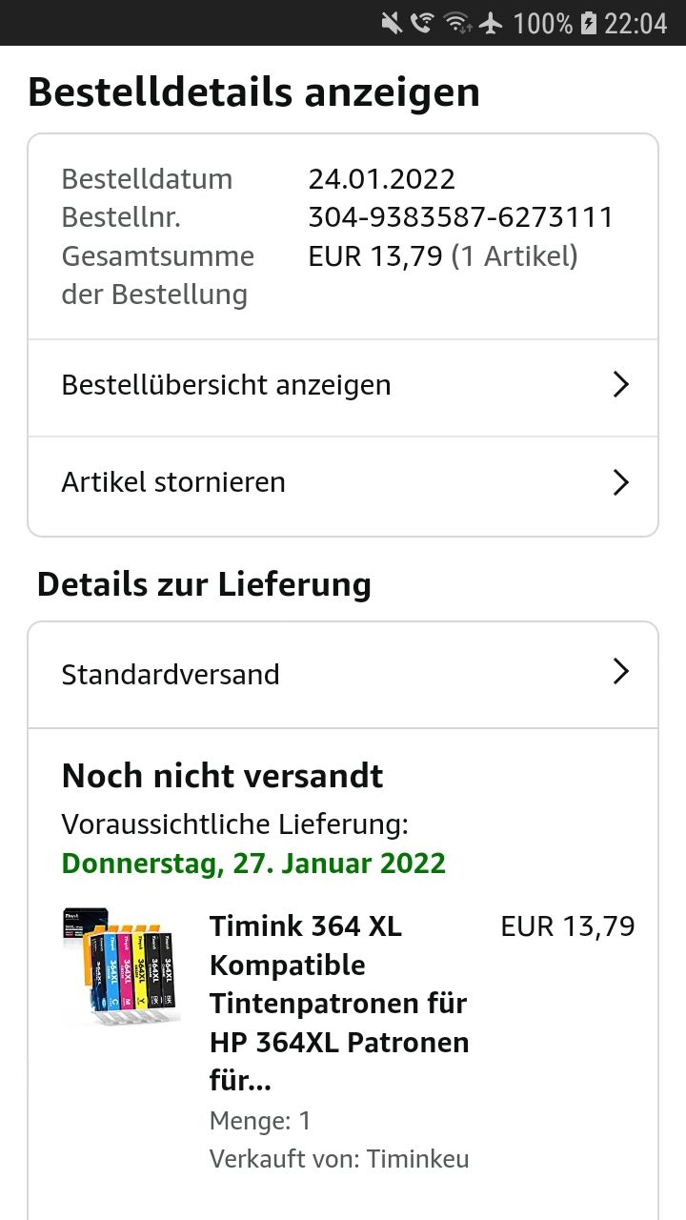Expand Bestellübersicht anzeigen chevron
686x1220 pixels.
(x=620, y=385)
